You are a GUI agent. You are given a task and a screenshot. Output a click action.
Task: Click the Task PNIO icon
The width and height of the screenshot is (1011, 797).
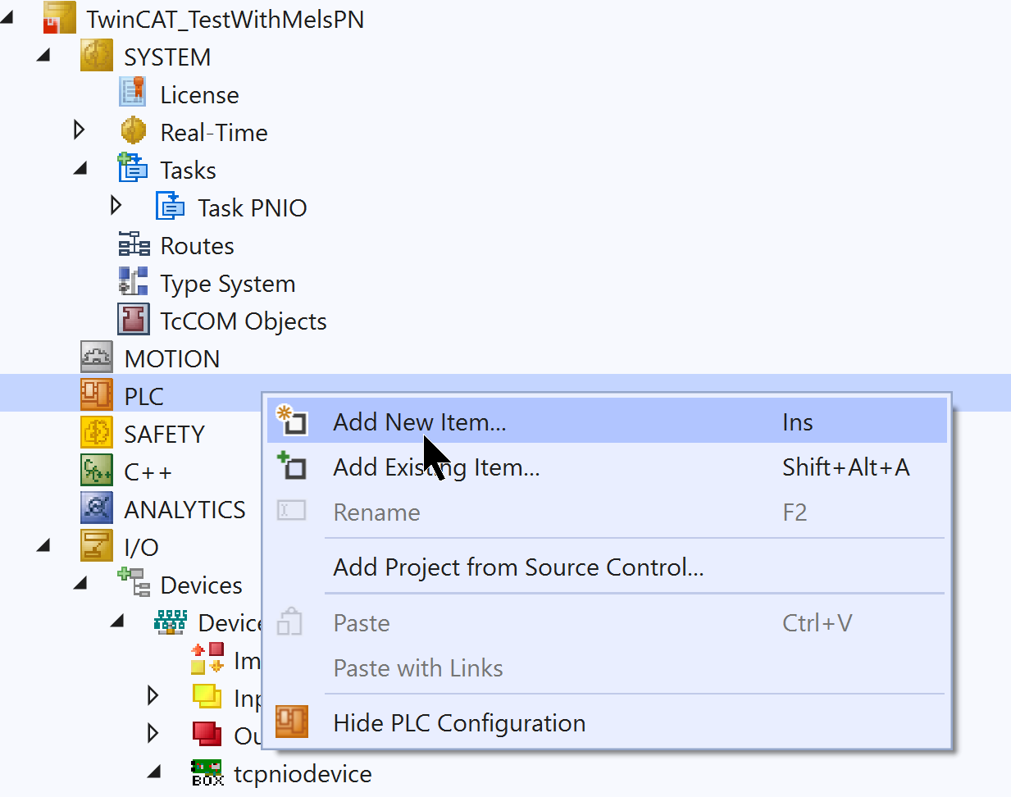coord(171,206)
